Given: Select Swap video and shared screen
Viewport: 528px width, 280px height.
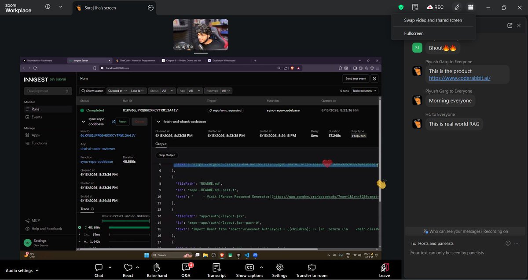Looking at the screenshot, I should (433, 20).
